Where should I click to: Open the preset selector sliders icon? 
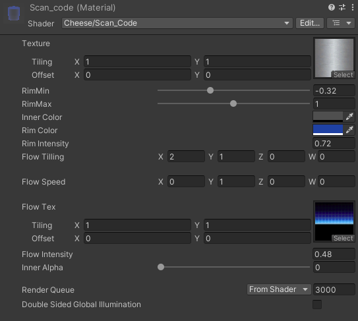pos(342,7)
